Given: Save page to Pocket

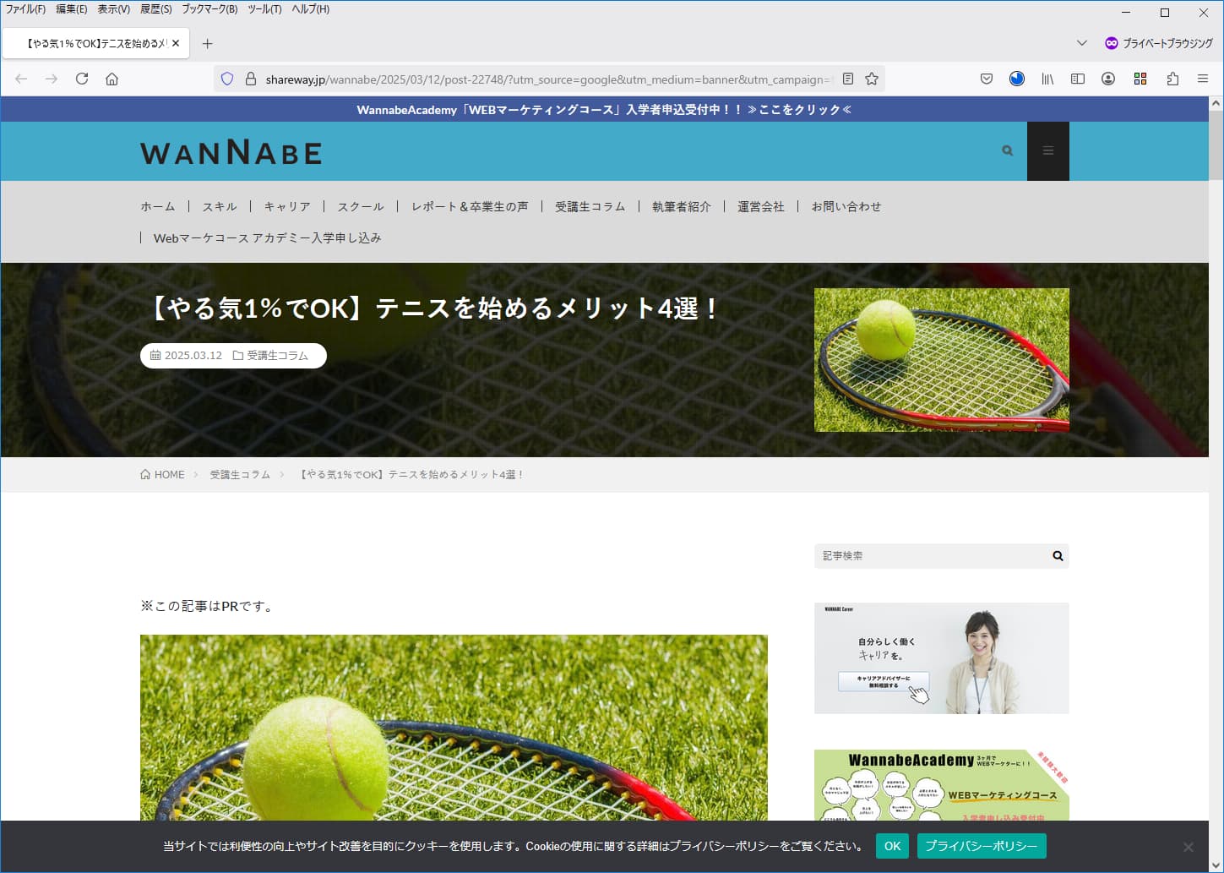Looking at the screenshot, I should [987, 79].
